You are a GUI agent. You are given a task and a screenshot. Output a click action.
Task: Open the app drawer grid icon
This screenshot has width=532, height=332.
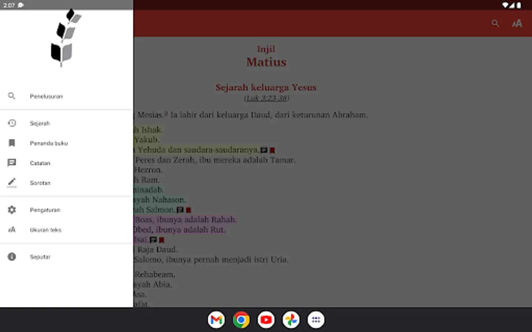click(x=316, y=320)
